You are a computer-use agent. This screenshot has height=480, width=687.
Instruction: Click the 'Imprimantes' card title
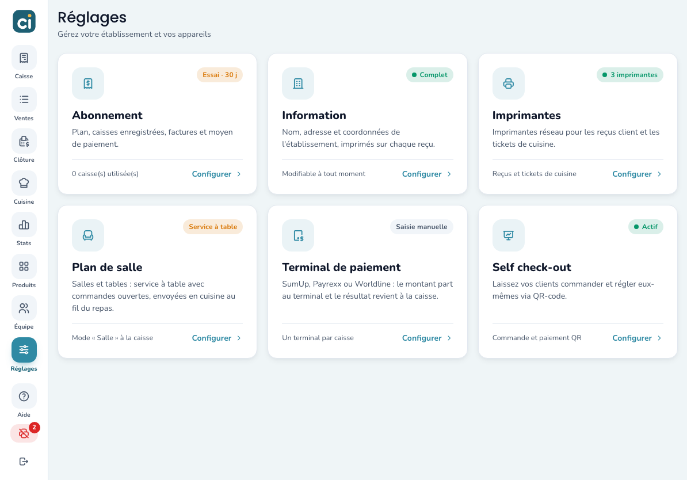(526, 115)
